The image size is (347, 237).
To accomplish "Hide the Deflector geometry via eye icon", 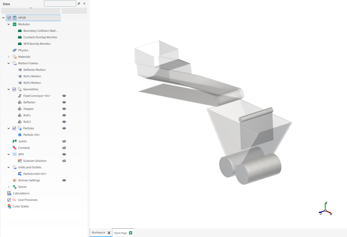I will point(64,102).
